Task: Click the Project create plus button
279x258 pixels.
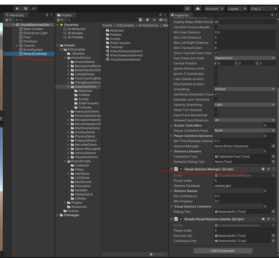Action: point(60,20)
